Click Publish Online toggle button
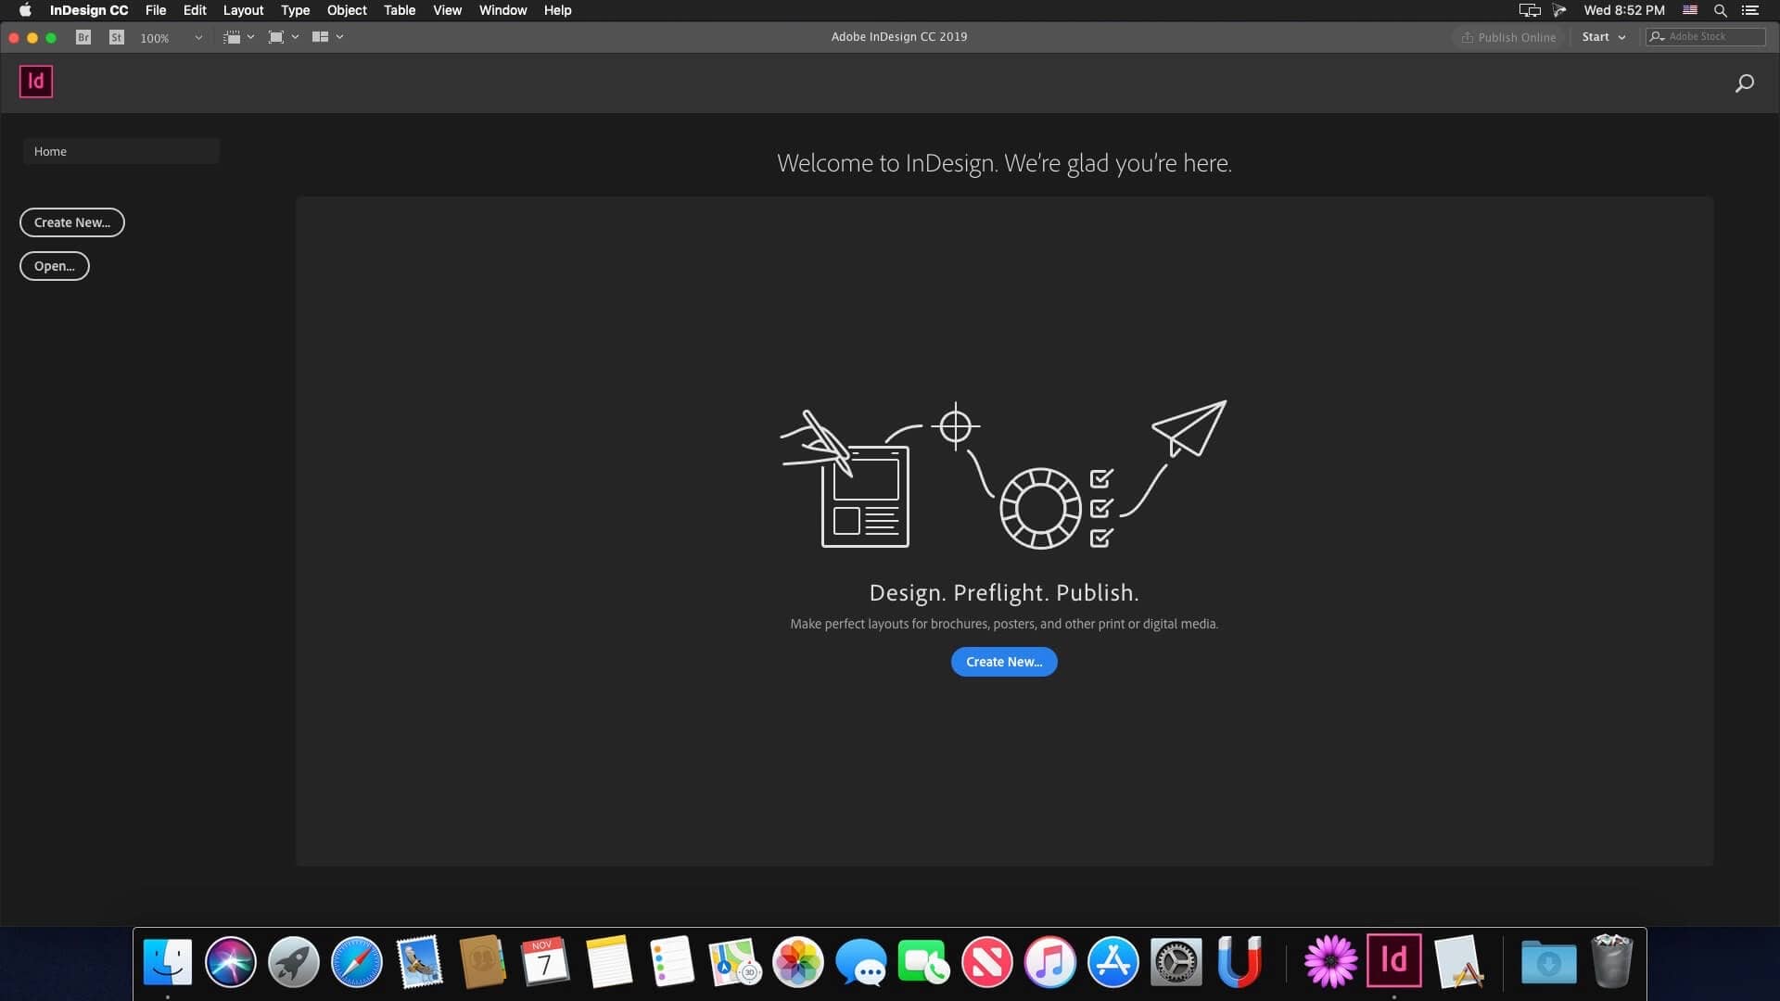The image size is (1780, 1001). pos(1507,37)
